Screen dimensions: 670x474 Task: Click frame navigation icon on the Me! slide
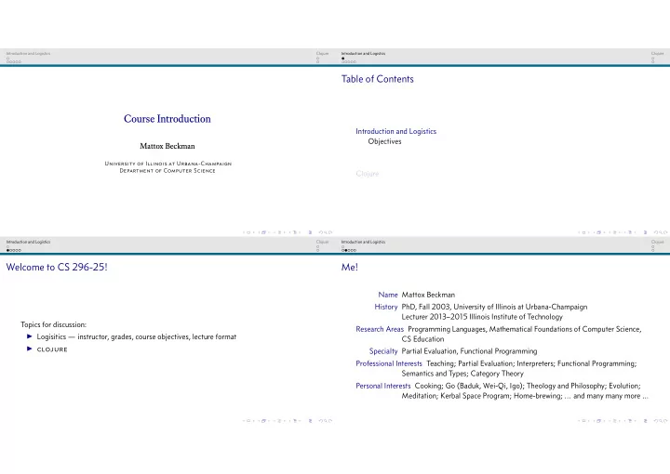tap(598, 421)
